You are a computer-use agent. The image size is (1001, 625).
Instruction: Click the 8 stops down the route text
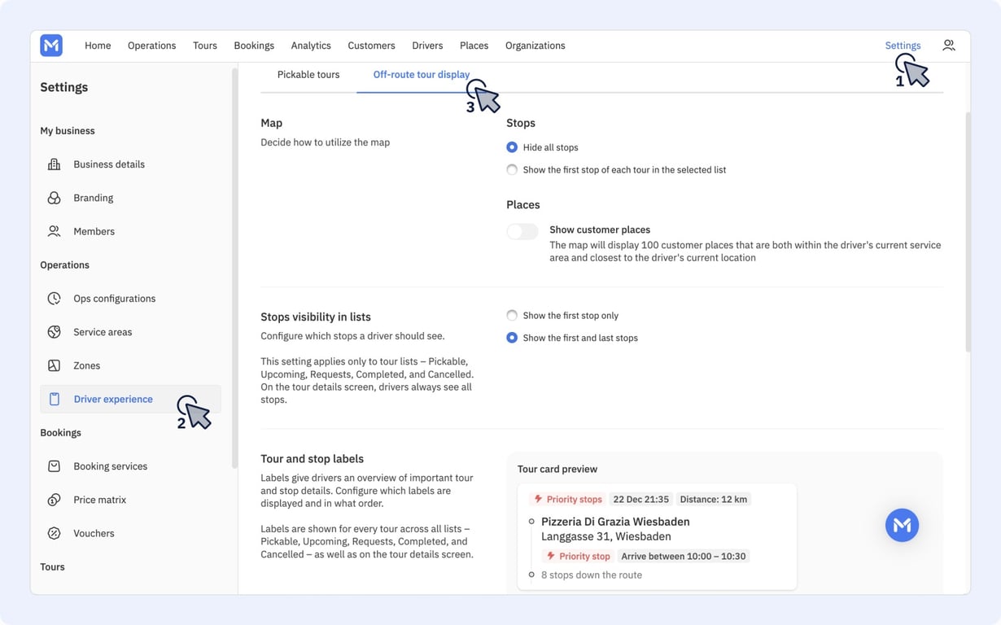(x=592, y=575)
